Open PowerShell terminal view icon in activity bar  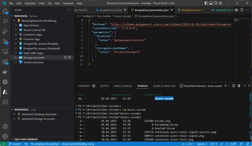click(x=5, y=102)
